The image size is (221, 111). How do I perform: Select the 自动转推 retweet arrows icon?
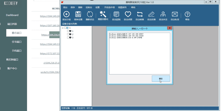click(140, 14)
